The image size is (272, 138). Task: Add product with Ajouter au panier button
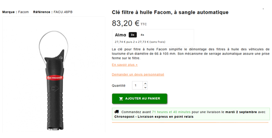pyautogui.click(x=139, y=99)
